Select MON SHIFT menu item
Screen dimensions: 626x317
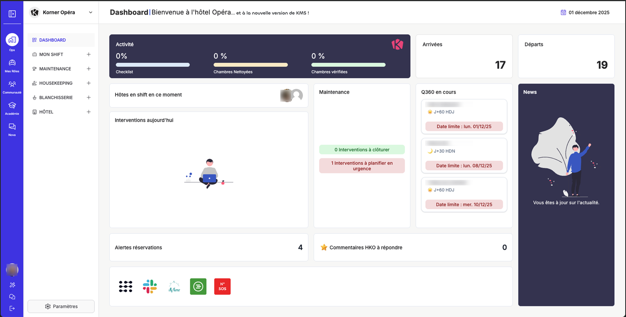point(51,54)
